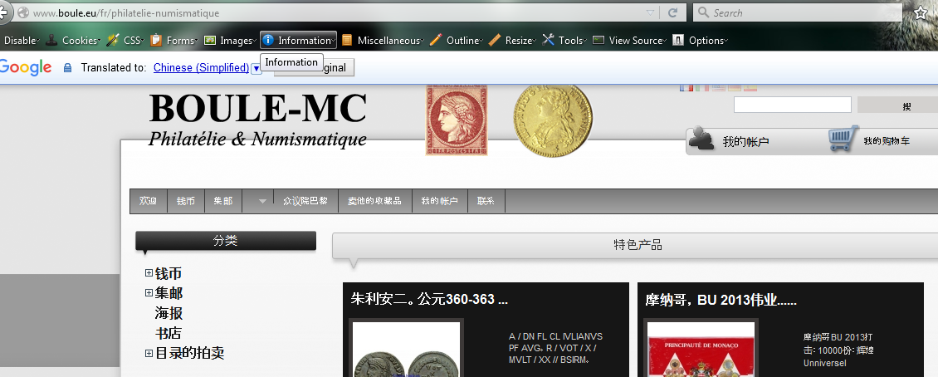Open 我的帐户 in the navigation bar
This screenshot has height=377, width=938.
coord(439,201)
